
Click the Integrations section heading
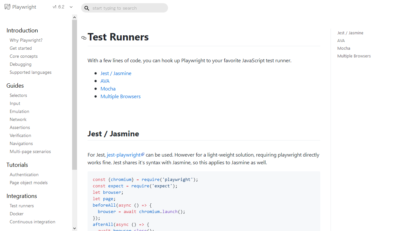pyautogui.click(x=22, y=196)
